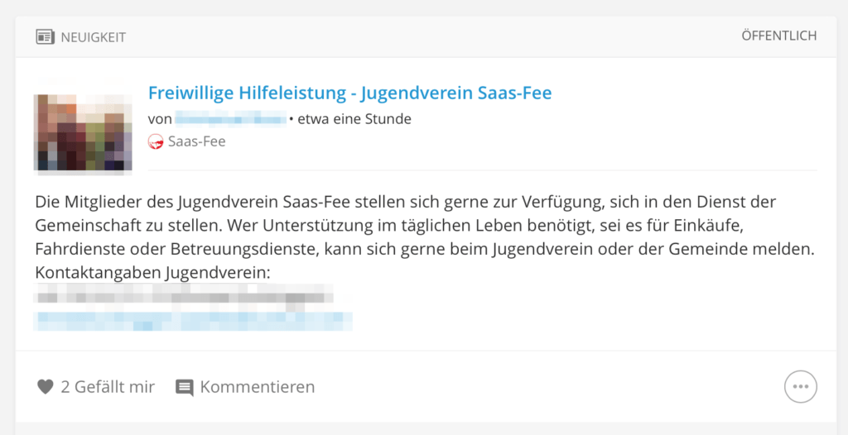Click the word von before author name
The height and width of the screenshot is (435, 848).
[160, 119]
